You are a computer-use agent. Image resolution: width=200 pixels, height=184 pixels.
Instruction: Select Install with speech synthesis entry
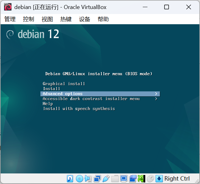click(x=79, y=109)
